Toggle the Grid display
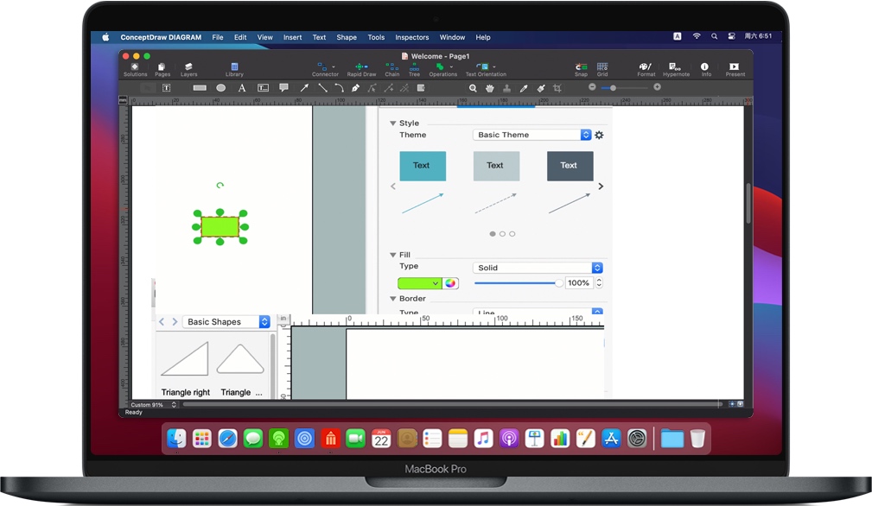The image size is (872, 506). 602,67
